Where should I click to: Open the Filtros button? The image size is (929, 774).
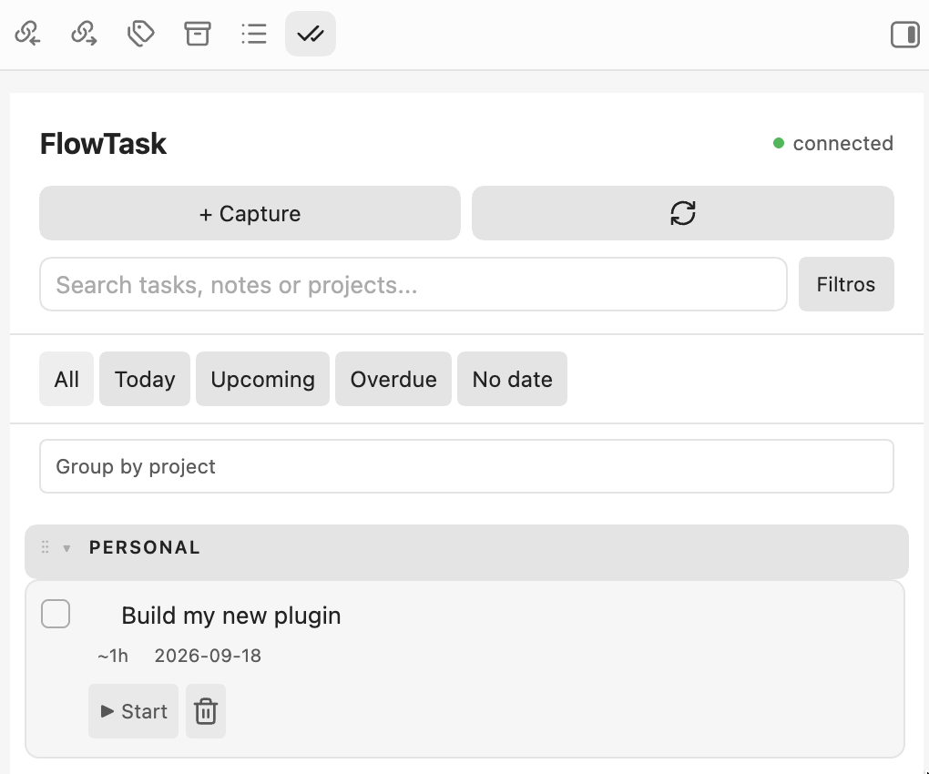tap(846, 284)
